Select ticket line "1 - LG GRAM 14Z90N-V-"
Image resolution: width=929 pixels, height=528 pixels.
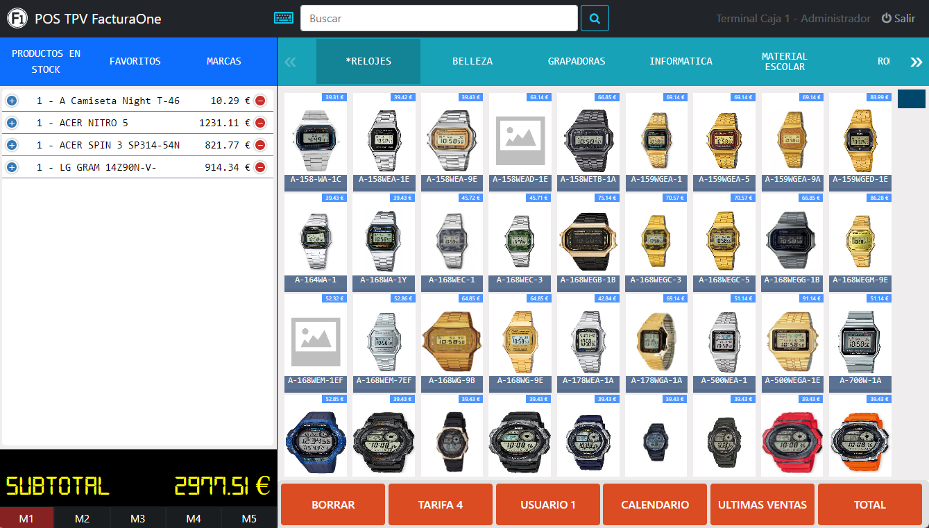(x=137, y=167)
